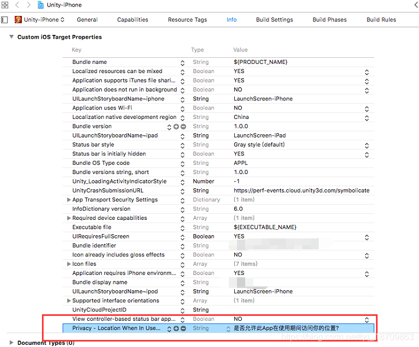419x347 pixels.
Task: Open type stepper on Privacy Location row
Action: coord(228,329)
